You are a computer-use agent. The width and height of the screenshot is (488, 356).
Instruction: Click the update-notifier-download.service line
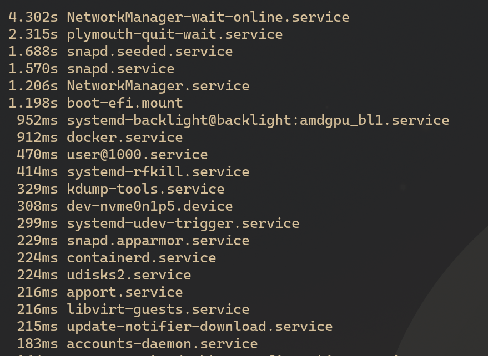(x=199, y=327)
